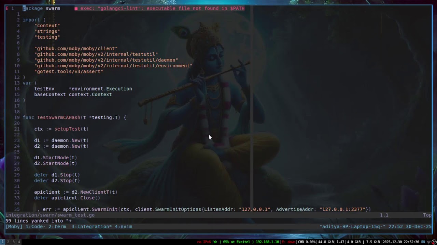Select tmux window 1:Code
This screenshot has width=437, height=245.
point(36,227)
